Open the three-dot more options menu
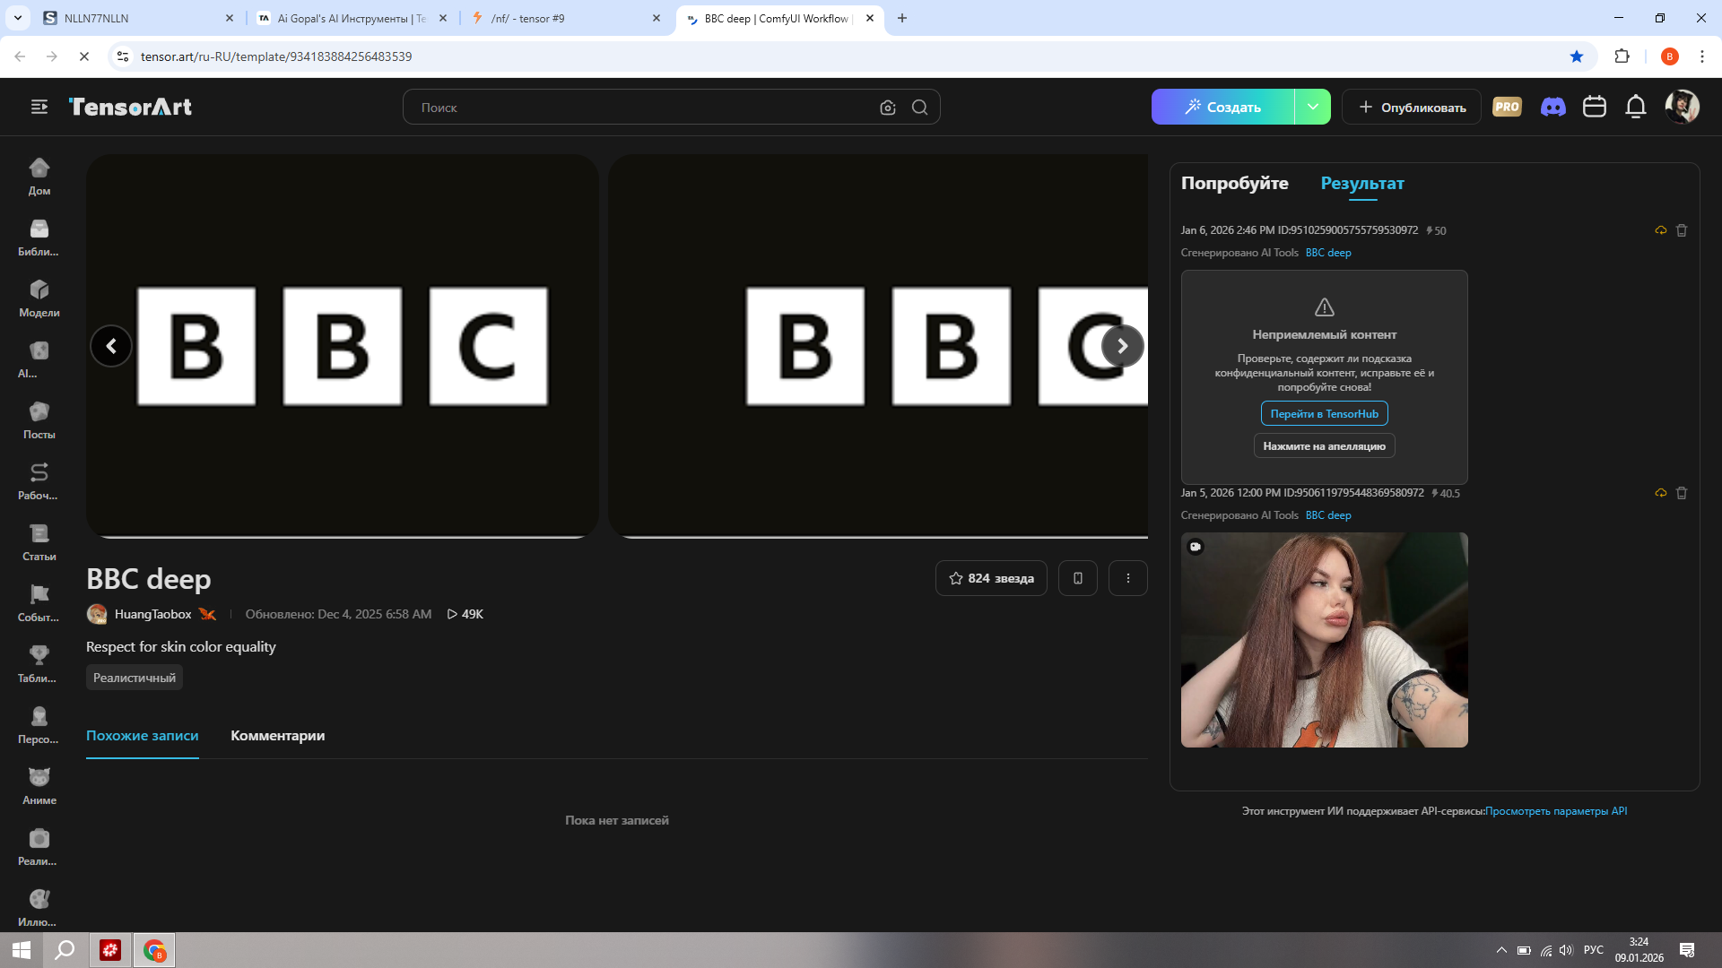 (x=1127, y=578)
